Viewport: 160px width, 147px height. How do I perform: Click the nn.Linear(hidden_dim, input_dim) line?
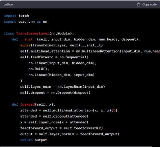point(61,75)
